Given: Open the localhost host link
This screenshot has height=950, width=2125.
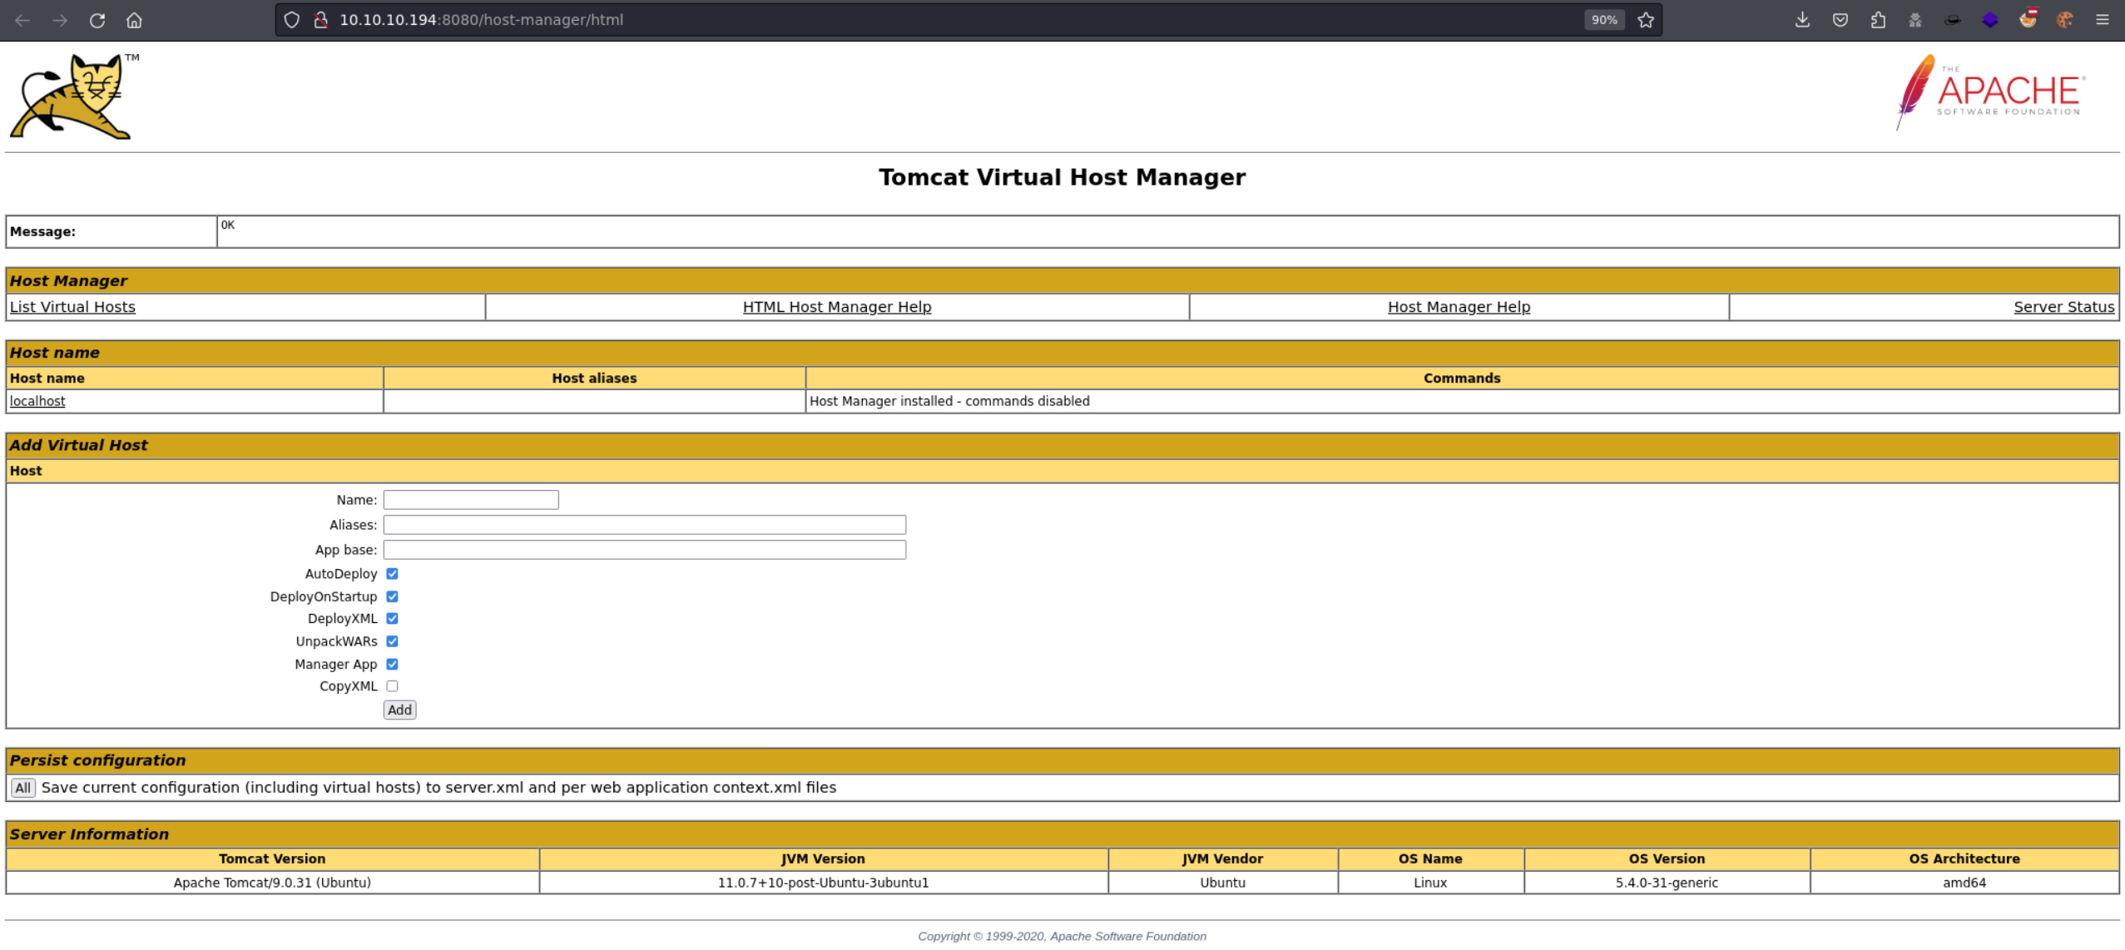Looking at the screenshot, I should (37, 401).
